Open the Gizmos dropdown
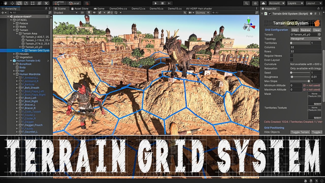325x183 pixels. 202,13
